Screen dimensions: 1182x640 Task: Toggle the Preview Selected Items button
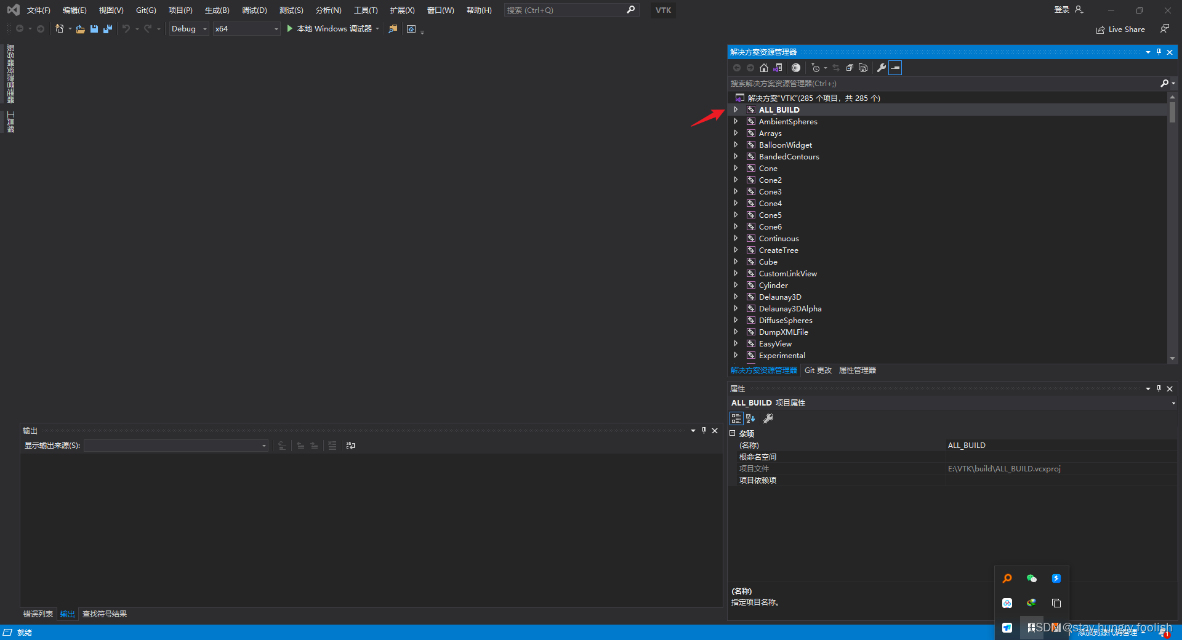896,68
